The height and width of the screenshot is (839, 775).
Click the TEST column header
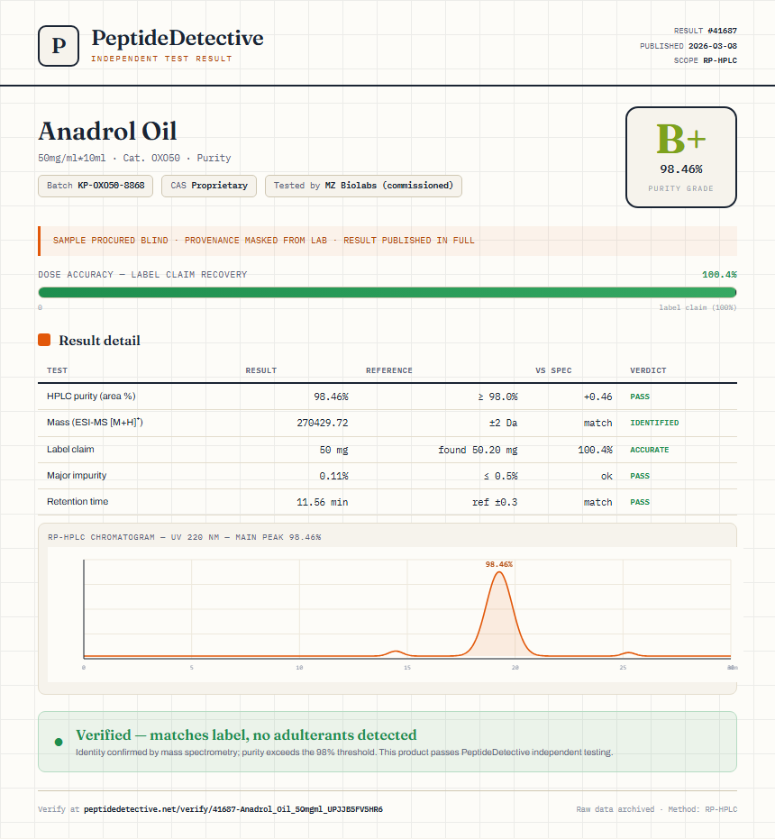(x=58, y=370)
